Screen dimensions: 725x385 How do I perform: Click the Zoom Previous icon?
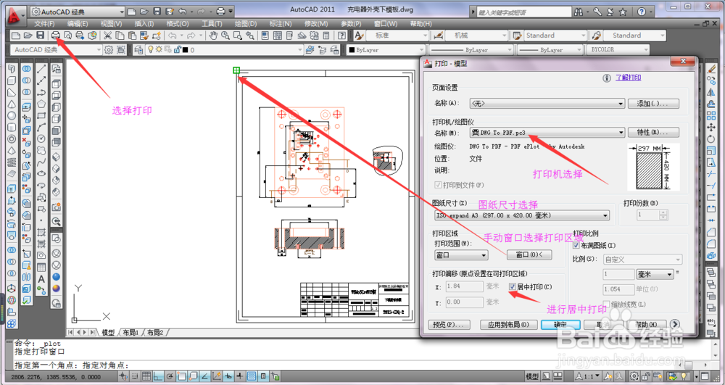(250, 35)
